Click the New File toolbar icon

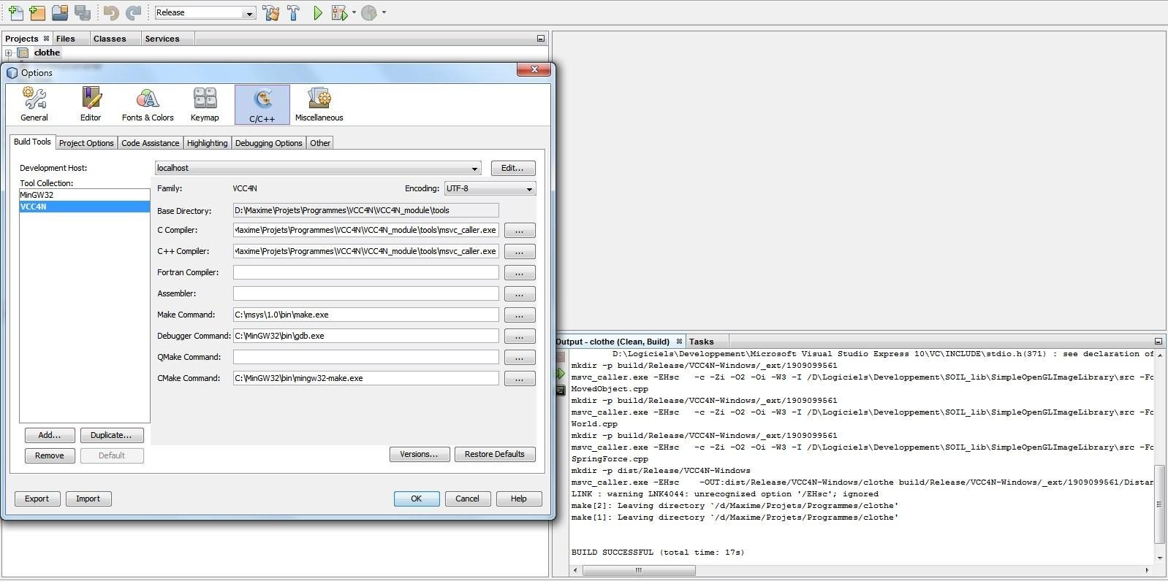point(15,12)
